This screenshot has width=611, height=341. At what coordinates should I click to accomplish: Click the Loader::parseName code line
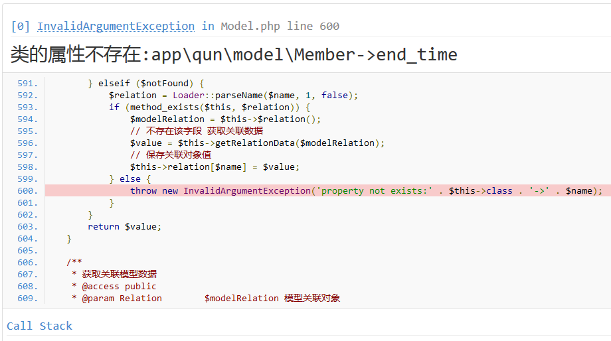(x=233, y=96)
